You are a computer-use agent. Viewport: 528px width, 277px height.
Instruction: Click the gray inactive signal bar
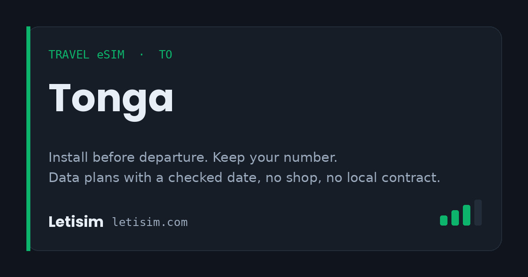point(478,213)
